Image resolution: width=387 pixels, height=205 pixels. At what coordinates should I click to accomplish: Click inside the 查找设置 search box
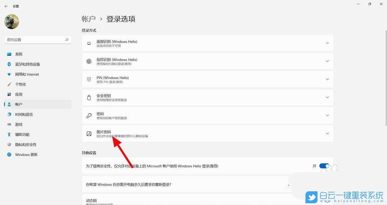(x=35, y=40)
